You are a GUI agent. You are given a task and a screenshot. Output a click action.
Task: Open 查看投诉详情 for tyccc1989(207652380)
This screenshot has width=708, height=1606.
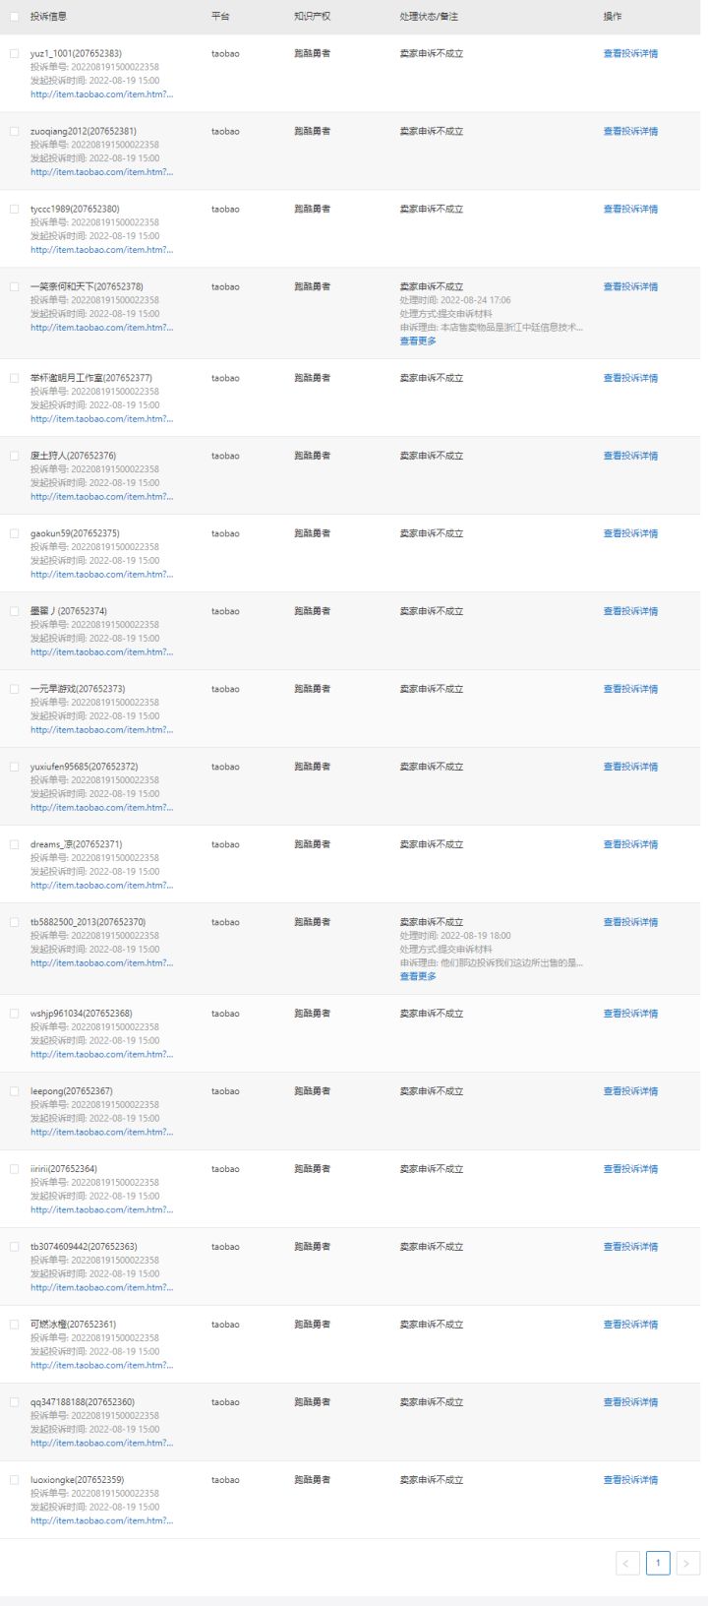point(630,209)
